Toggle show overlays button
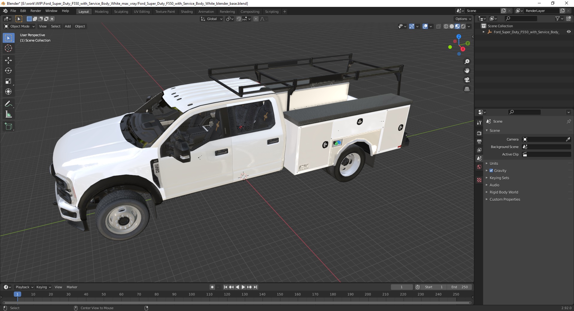 point(425,26)
